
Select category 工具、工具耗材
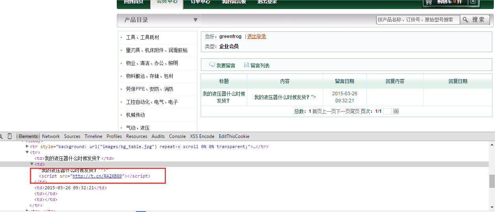coord(142,38)
